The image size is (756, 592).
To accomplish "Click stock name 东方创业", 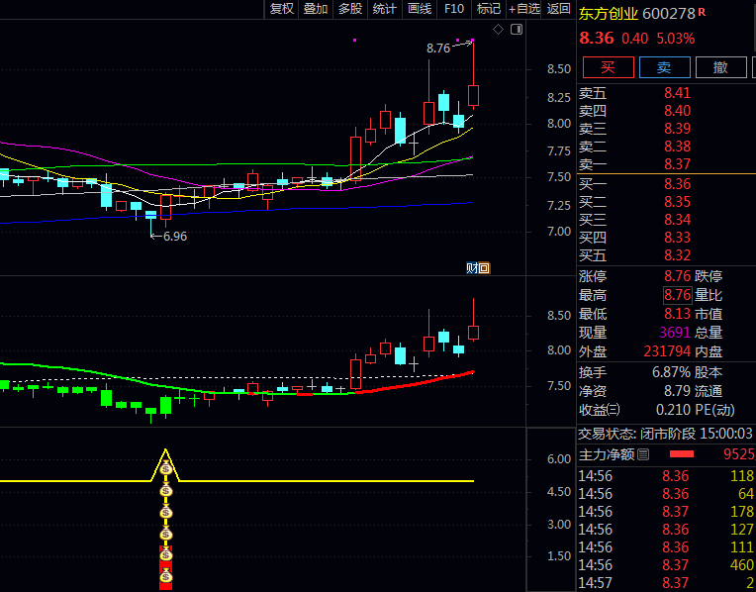I will (x=609, y=14).
